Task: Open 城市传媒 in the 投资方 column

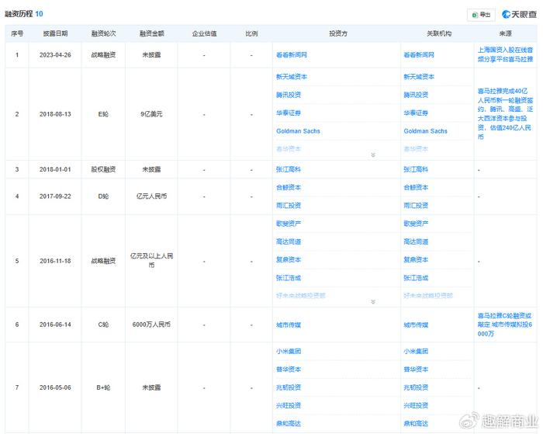Action: tap(289, 325)
